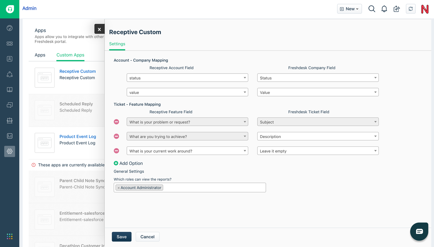Open the Analytics bar-chart icon
The height and width of the screenshot is (247, 434).
[x=10, y=136]
